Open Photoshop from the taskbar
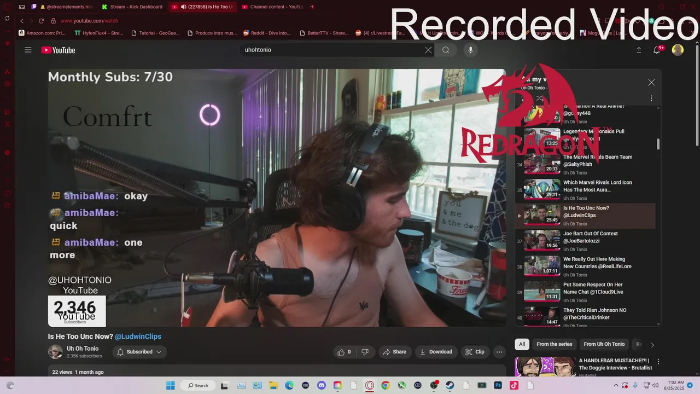Image resolution: width=700 pixels, height=394 pixels. (x=498, y=385)
